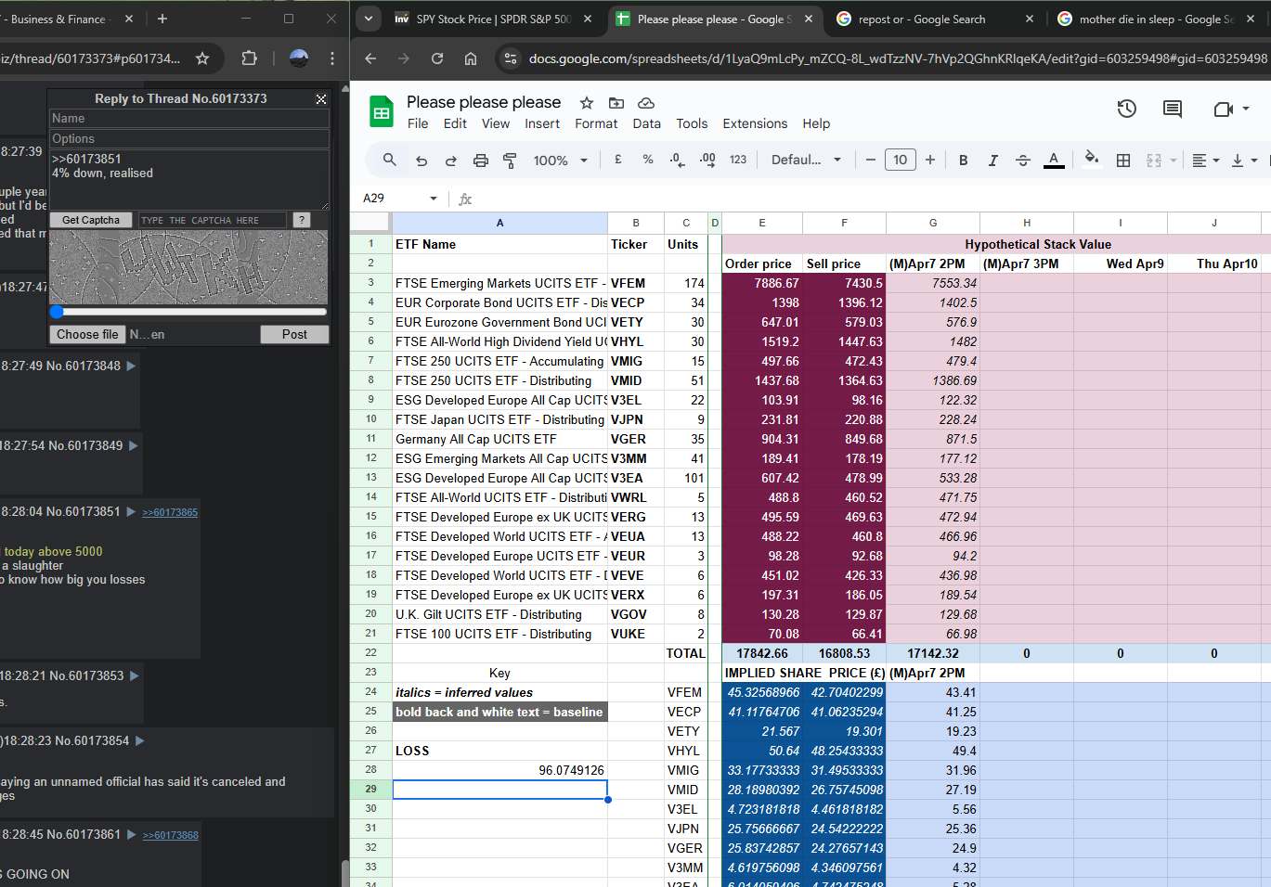This screenshot has height=887, width=1271.
Task: Increase font size with plus button
Action: pos(930,160)
